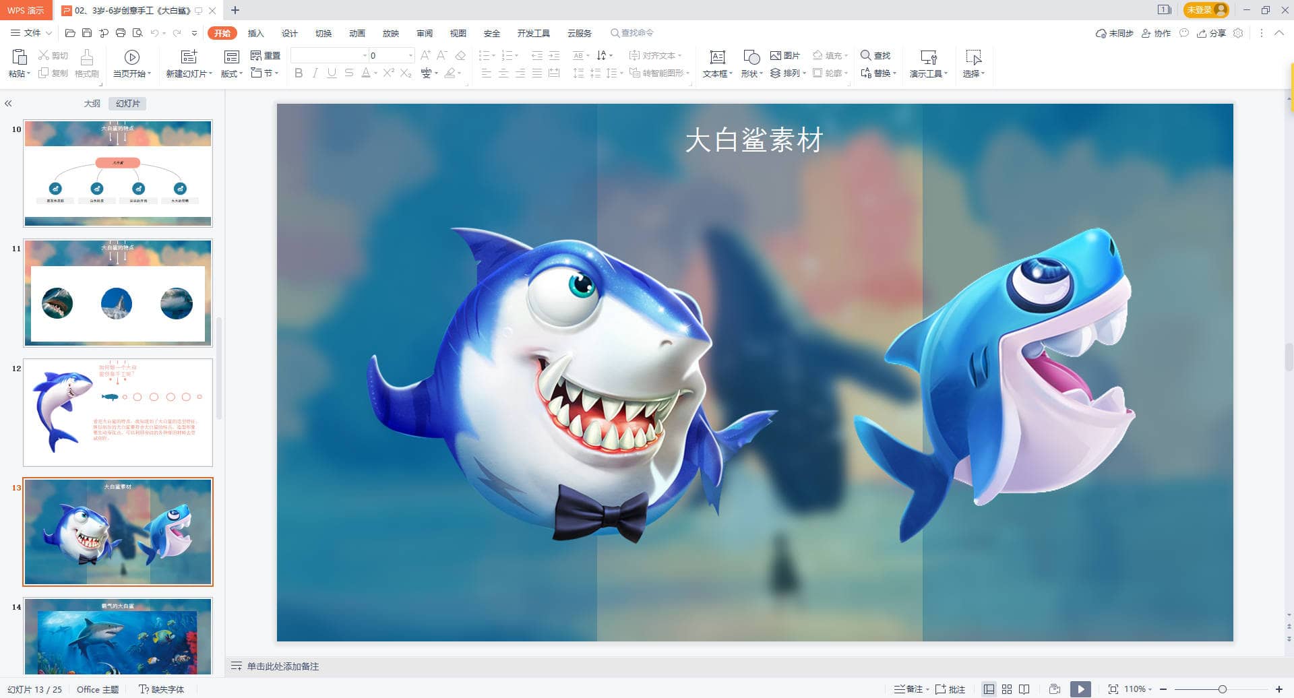Open the font name dropdown
The height and width of the screenshot is (698, 1294).
click(x=365, y=55)
